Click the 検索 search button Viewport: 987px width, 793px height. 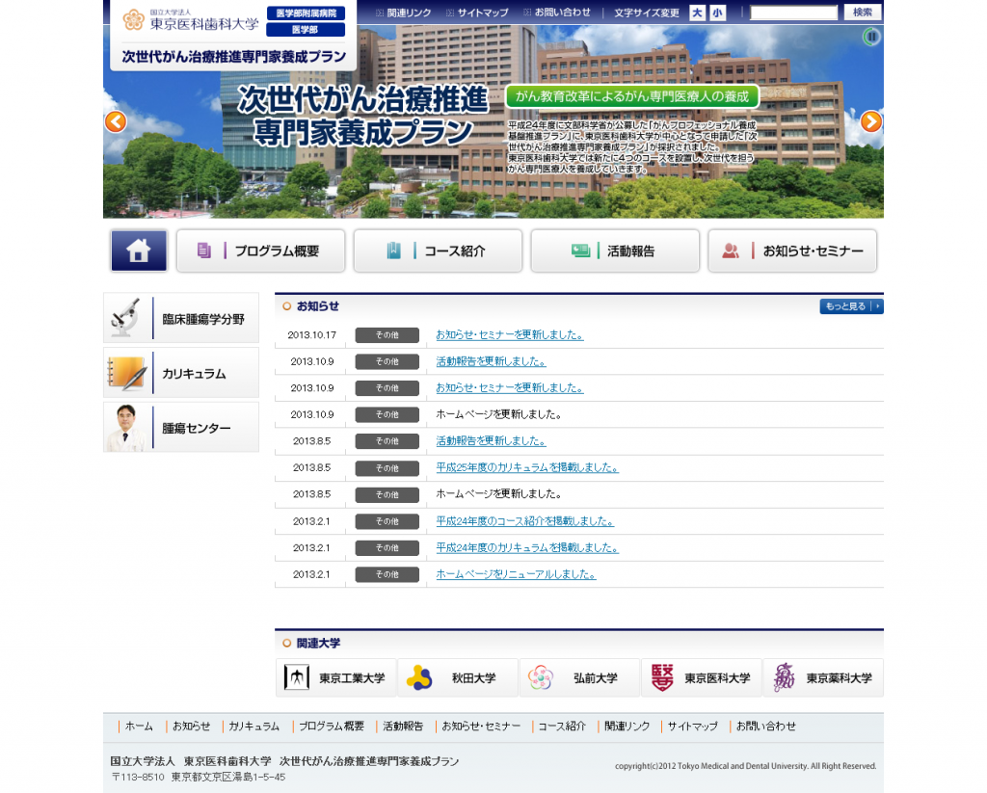coord(863,13)
